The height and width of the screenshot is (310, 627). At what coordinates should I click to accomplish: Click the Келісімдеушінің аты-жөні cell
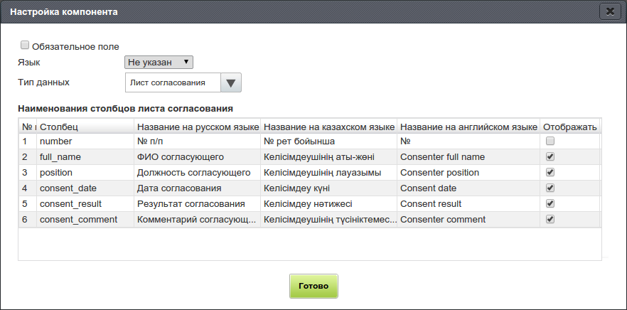pos(328,157)
